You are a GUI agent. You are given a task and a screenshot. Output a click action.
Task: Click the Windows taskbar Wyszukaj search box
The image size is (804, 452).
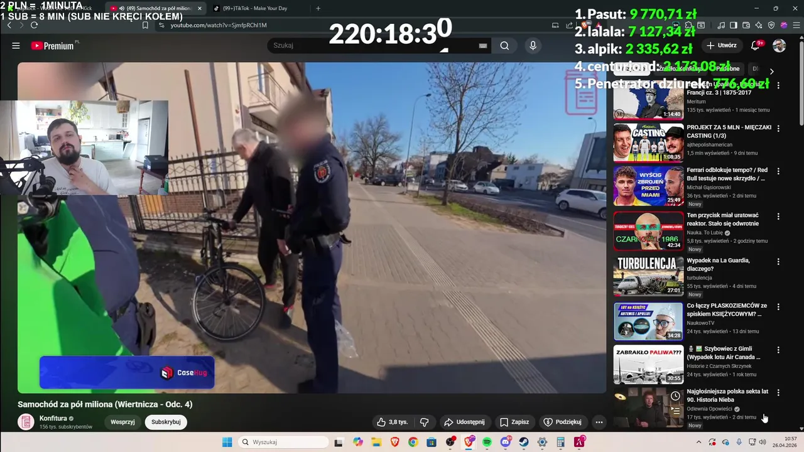tap(283, 442)
